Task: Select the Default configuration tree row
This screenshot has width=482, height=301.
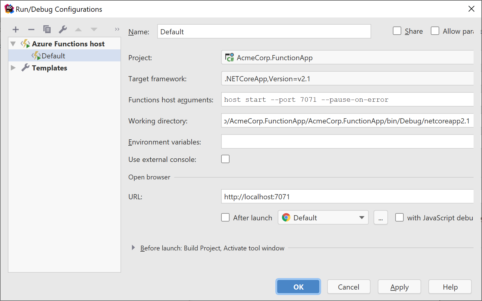Action: pos(64,56)
